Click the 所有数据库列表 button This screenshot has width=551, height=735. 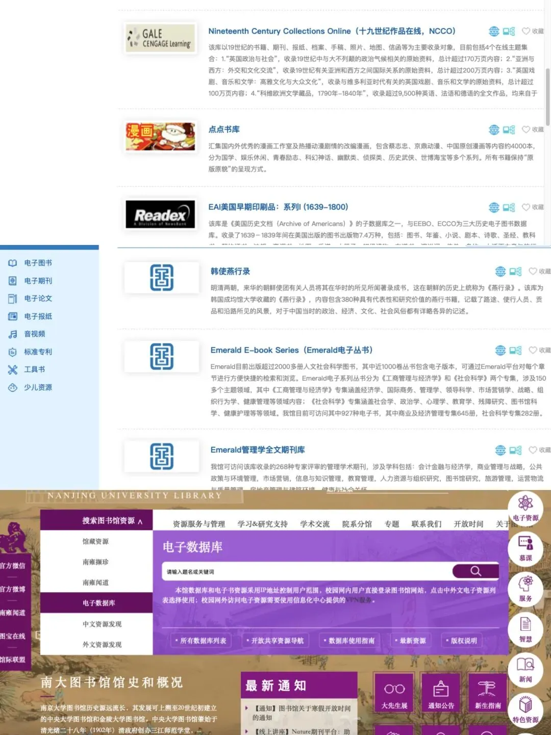201,641
